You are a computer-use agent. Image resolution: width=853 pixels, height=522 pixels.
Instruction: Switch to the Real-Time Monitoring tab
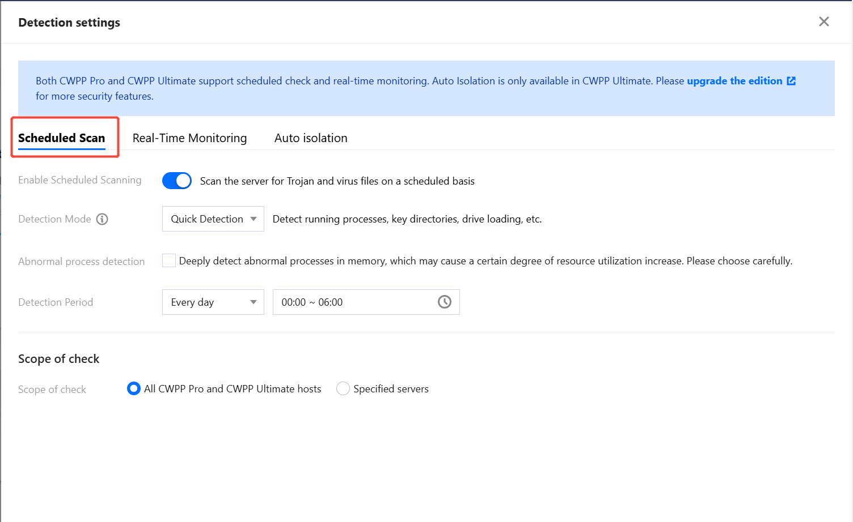click(x=189, y=138)
